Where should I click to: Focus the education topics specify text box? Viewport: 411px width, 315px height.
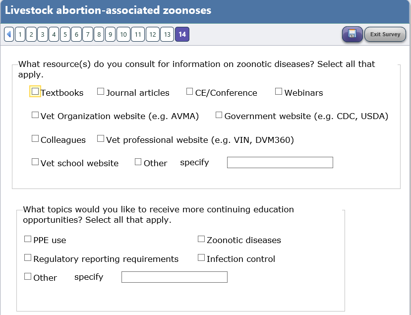click(x=174, y=277)
